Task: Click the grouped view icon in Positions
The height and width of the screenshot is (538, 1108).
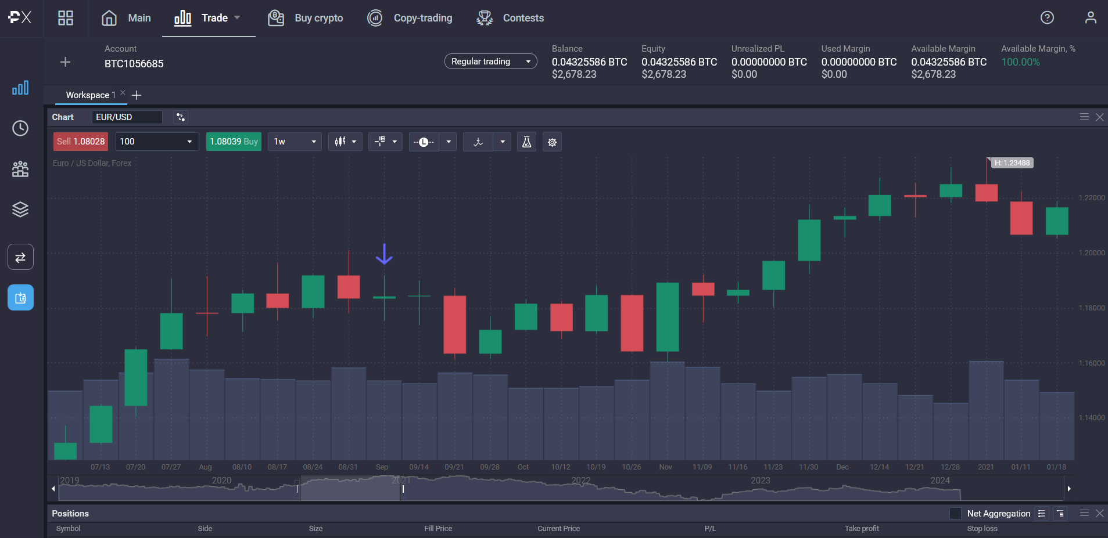Action: click(x=1060, y=514)
